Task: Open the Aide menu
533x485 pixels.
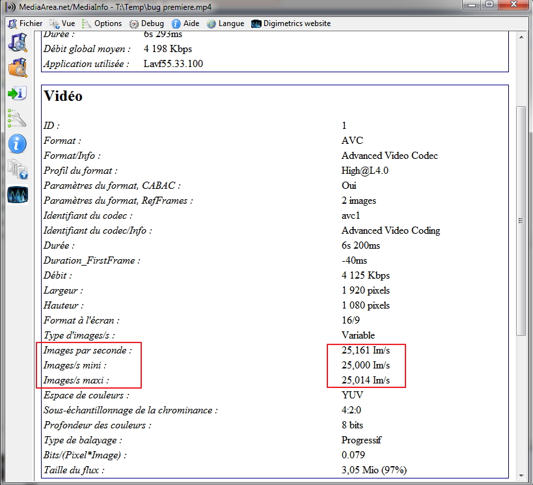Action: 185,23
